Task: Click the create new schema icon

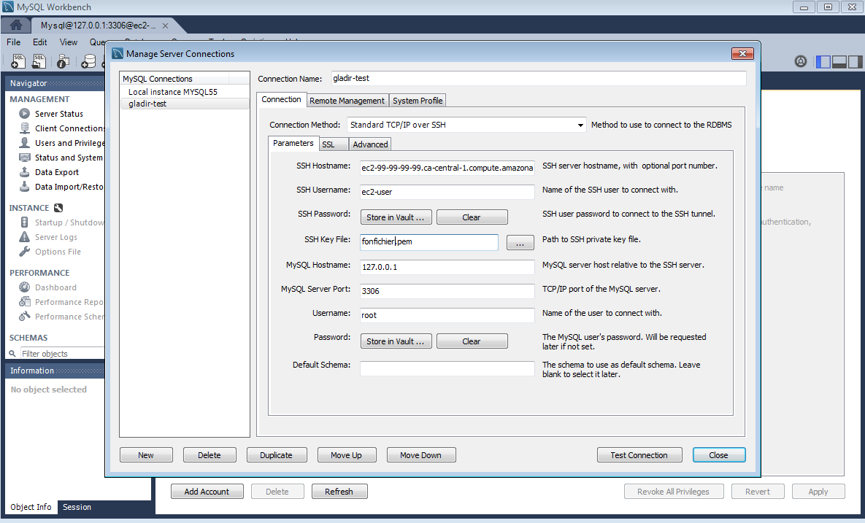Action: tap(88, 62)
